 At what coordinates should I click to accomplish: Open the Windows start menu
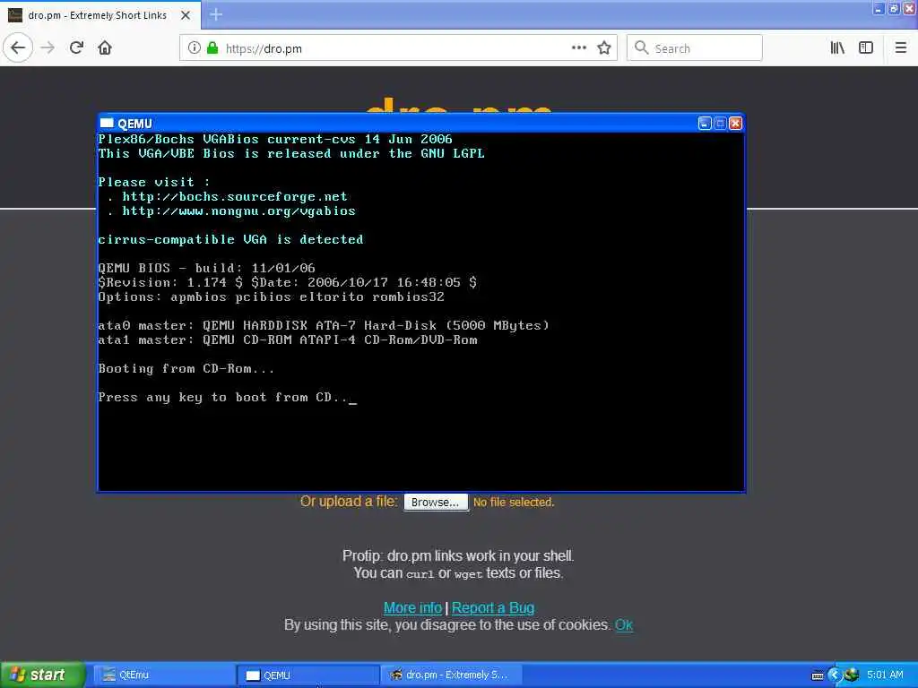coord(42,675)
